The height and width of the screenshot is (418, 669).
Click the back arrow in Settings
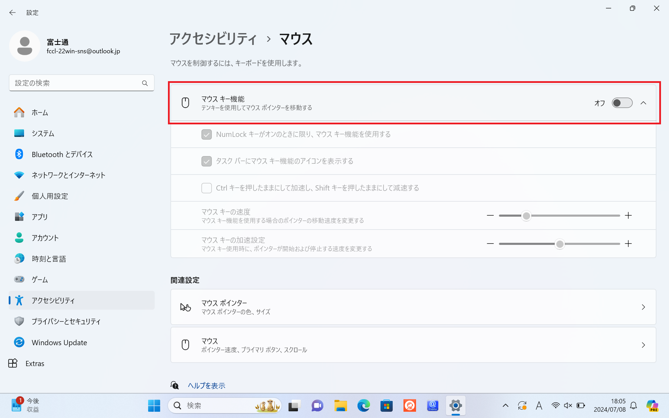[x=13, y=13]
